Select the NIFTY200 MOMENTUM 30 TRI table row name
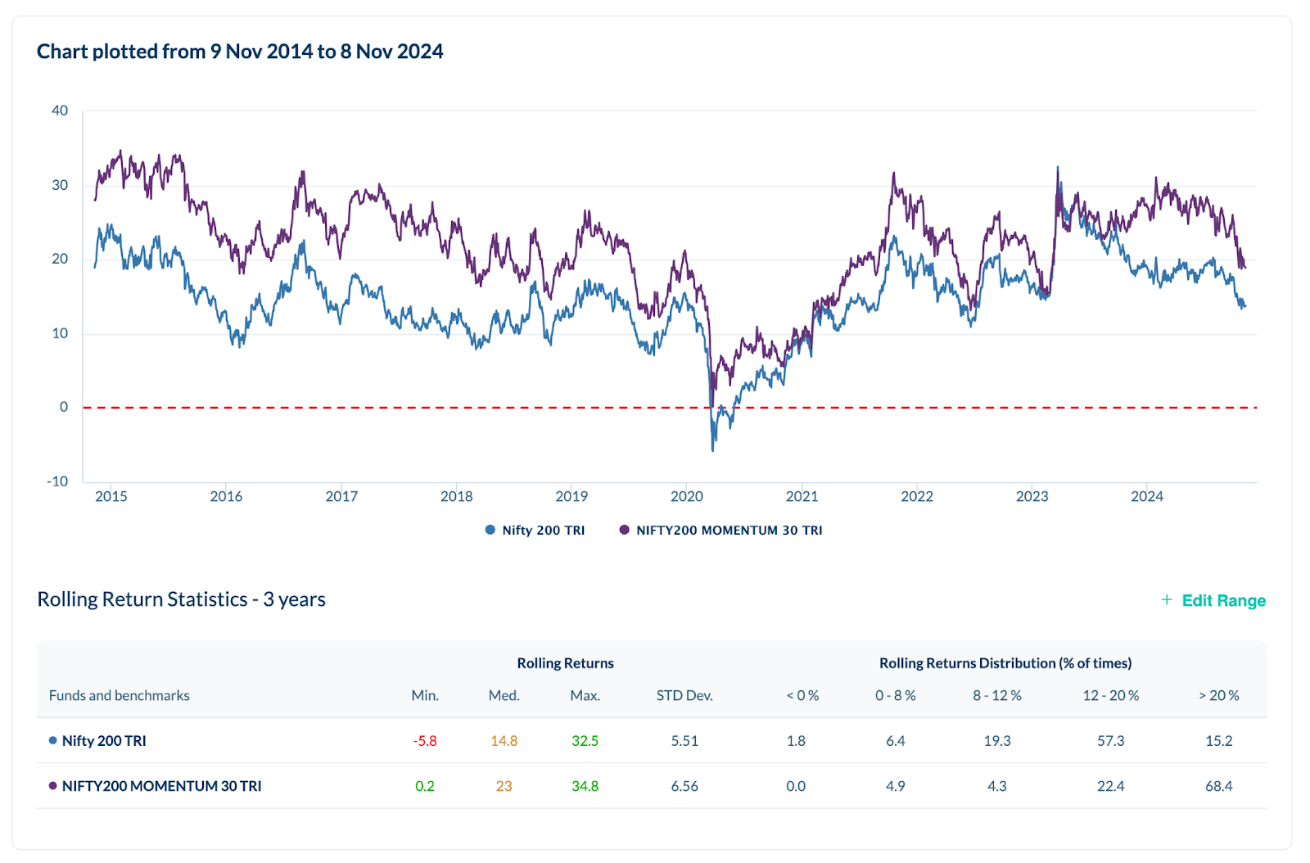Screen dimensions: 1310x863 (162, 786)
